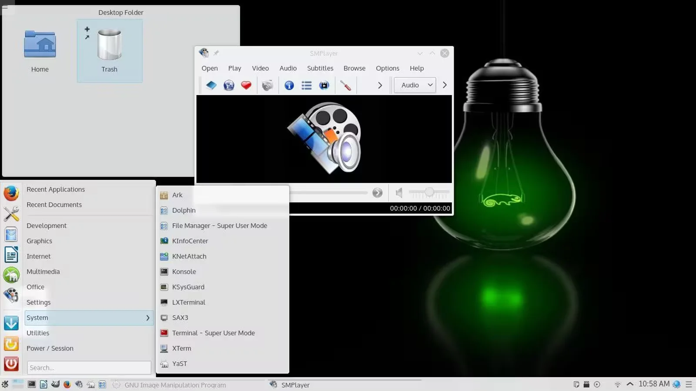Open YaST from the System submenu

[x=179, y=364]
